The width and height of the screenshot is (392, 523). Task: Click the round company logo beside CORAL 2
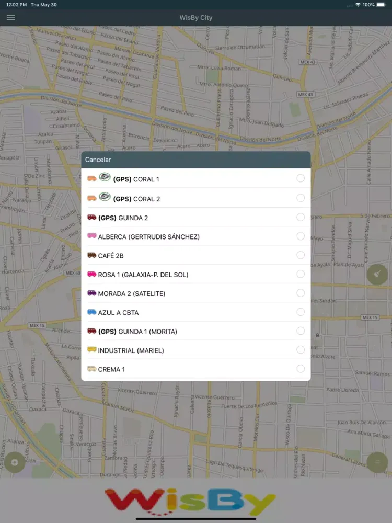click(x=105, y=197)
